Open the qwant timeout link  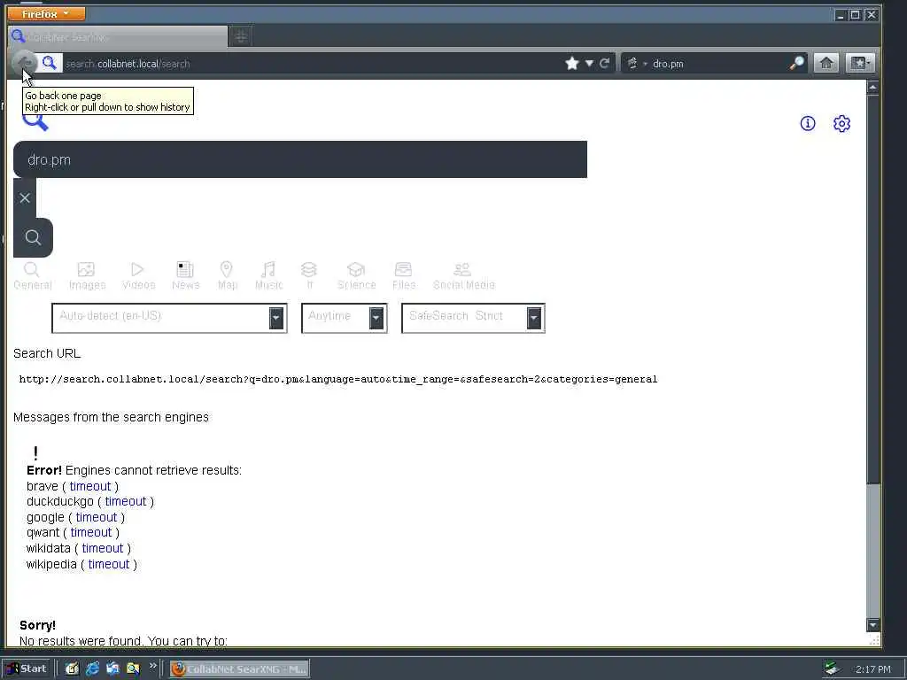(91, 532)
